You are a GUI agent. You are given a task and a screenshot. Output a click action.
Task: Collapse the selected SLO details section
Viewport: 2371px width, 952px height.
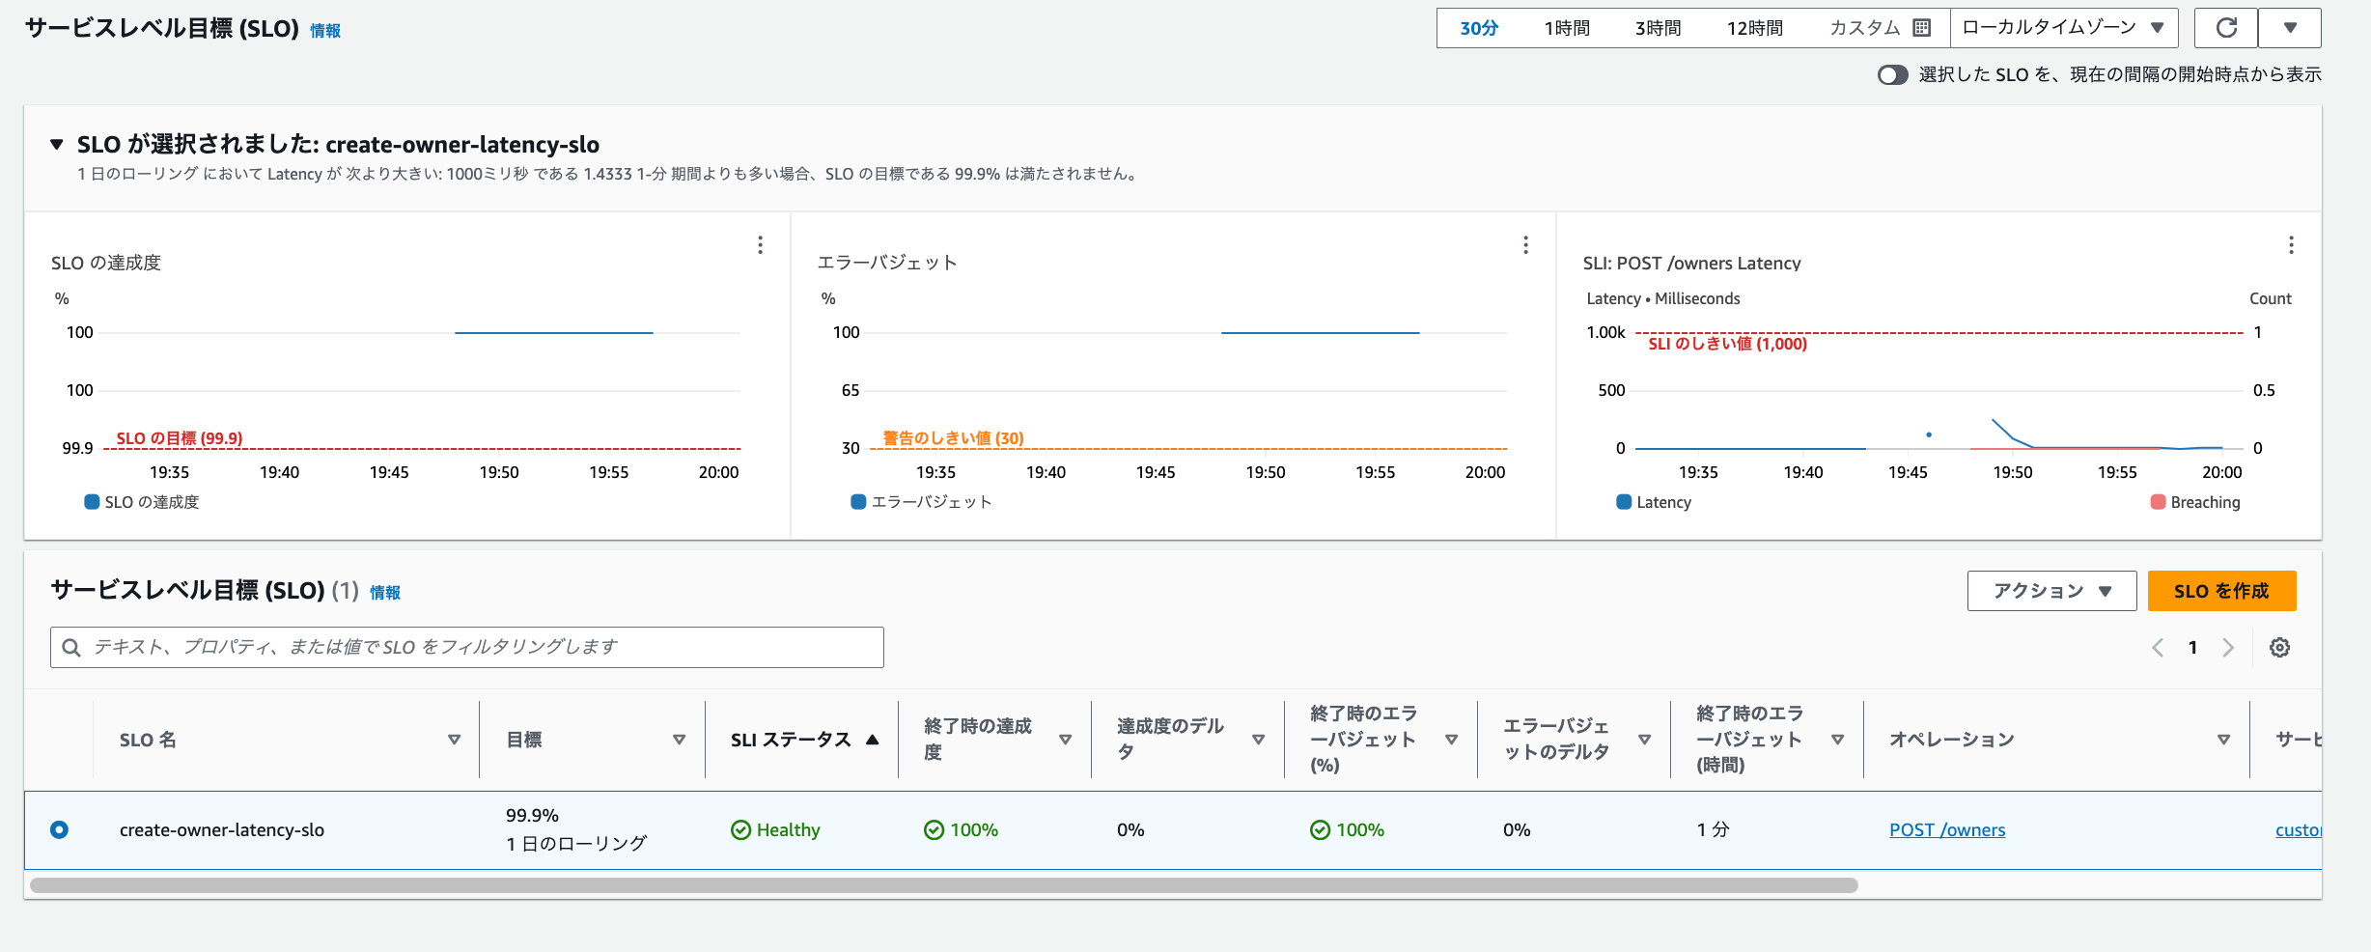coord(57,145)
